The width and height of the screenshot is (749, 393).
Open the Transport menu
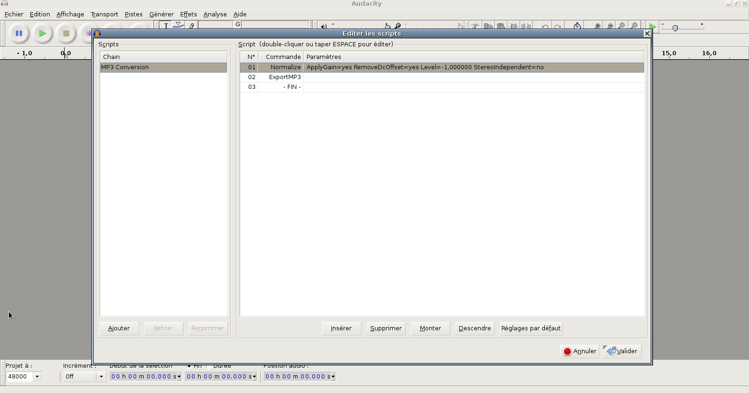tap(104, 15)
